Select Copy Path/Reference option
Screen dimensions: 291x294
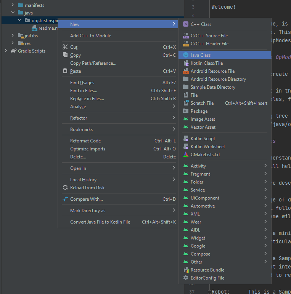(118, 63)
